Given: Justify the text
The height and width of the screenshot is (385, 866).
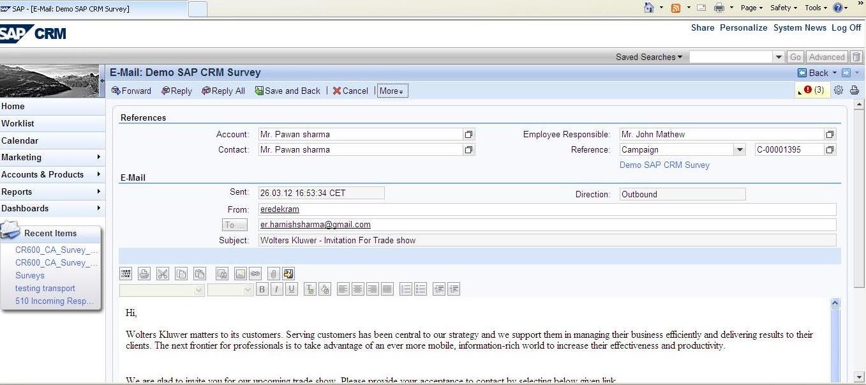Looking at the screenshot, I should pos(387,289).
